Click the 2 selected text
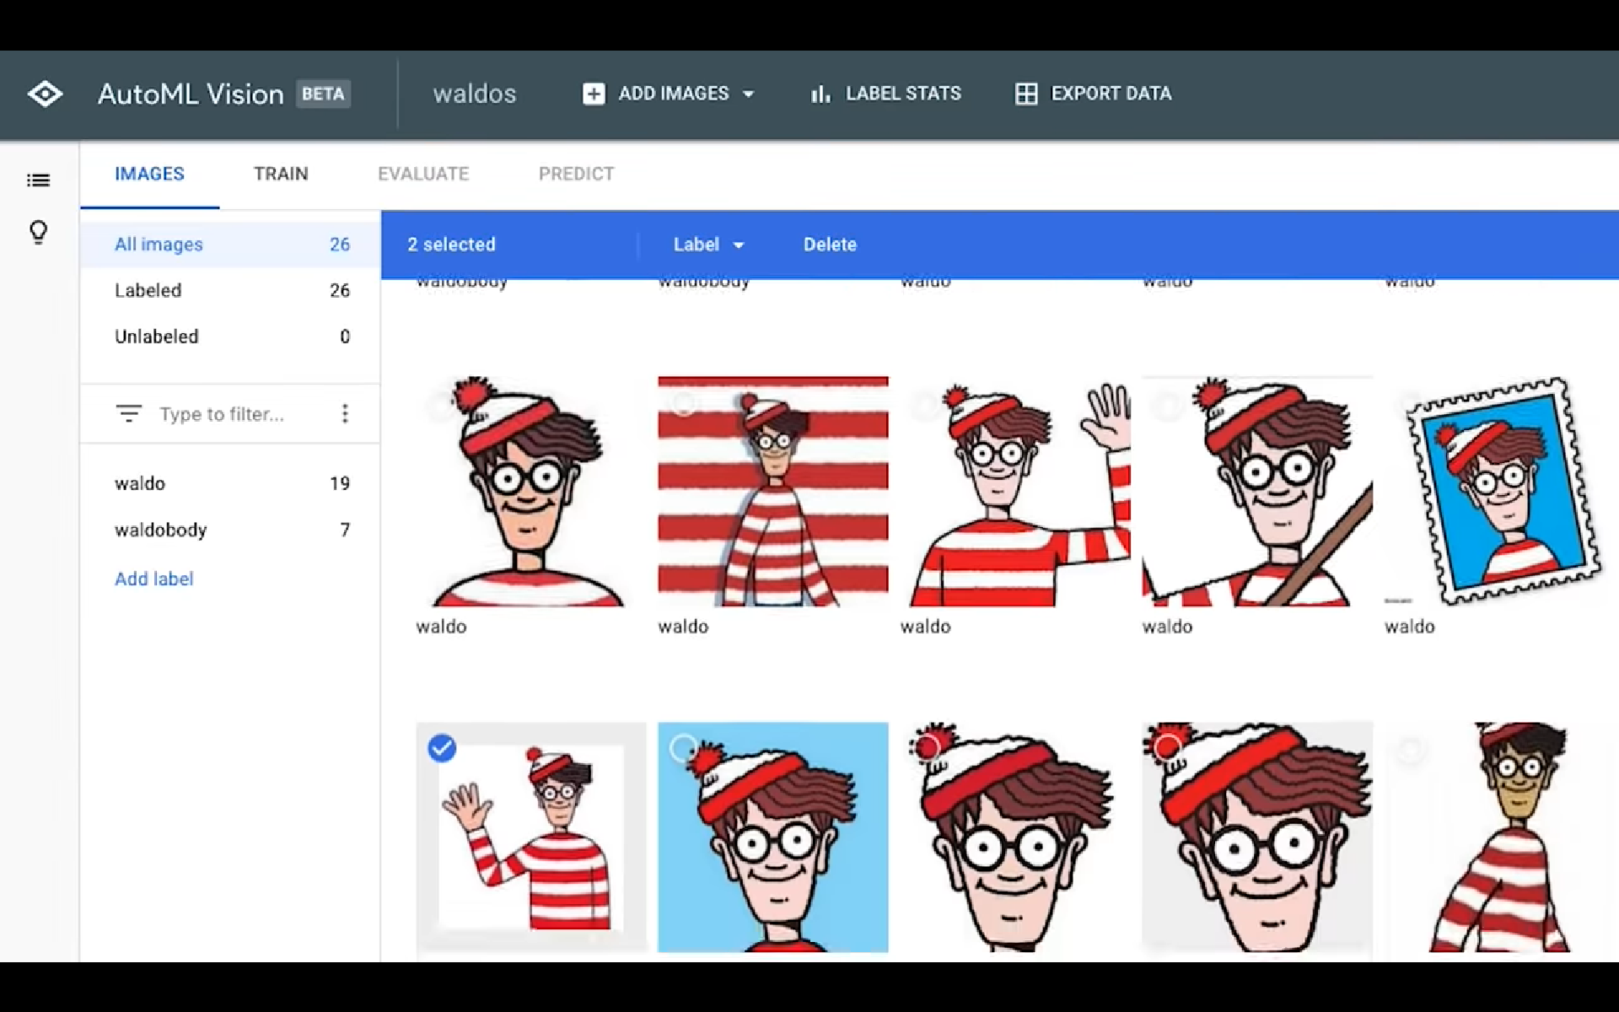The height and width of the screenshot is (1012, 1619). (x=451, y=245)
